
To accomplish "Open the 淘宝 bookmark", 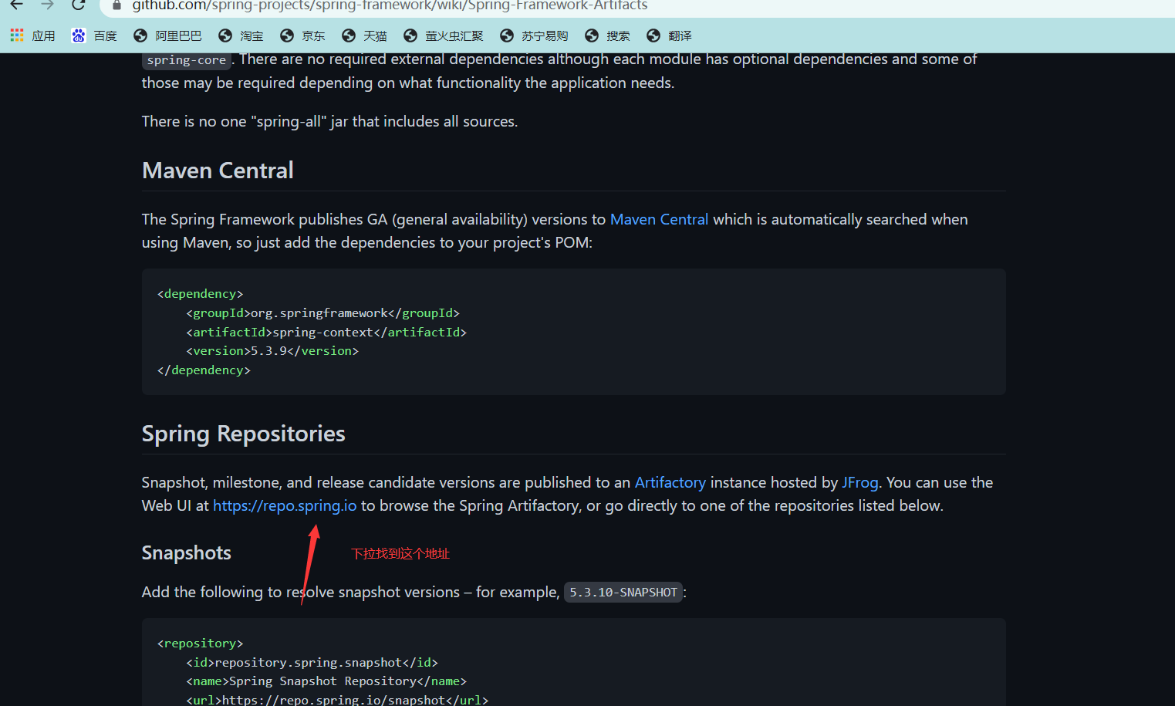I will 241,35.
